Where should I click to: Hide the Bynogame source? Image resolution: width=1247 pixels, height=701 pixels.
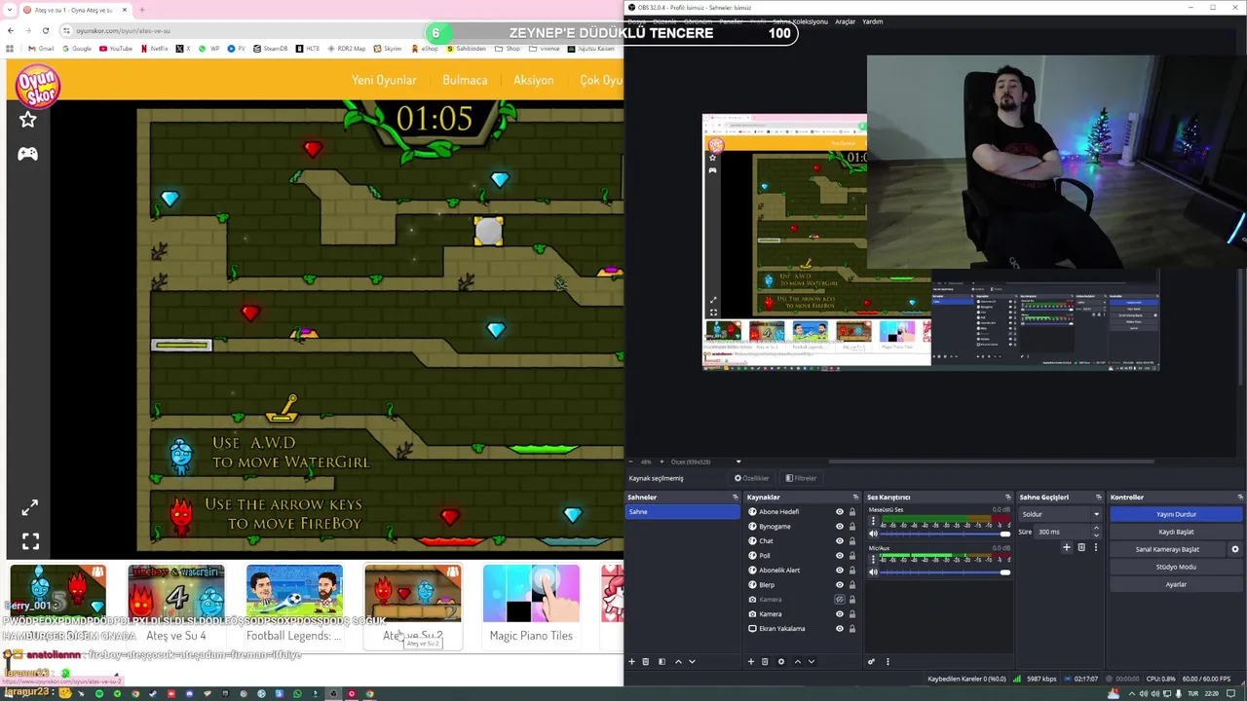point(839,527)
